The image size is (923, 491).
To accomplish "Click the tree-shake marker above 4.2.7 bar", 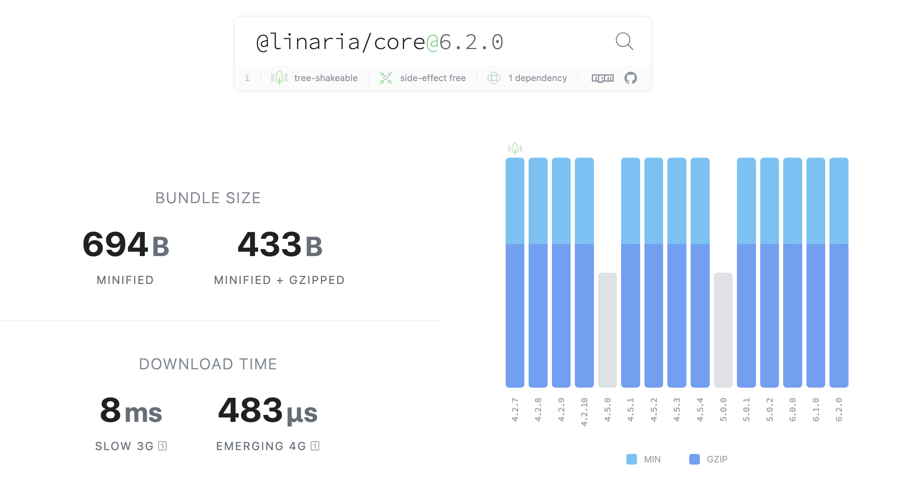I will (515, 148).
